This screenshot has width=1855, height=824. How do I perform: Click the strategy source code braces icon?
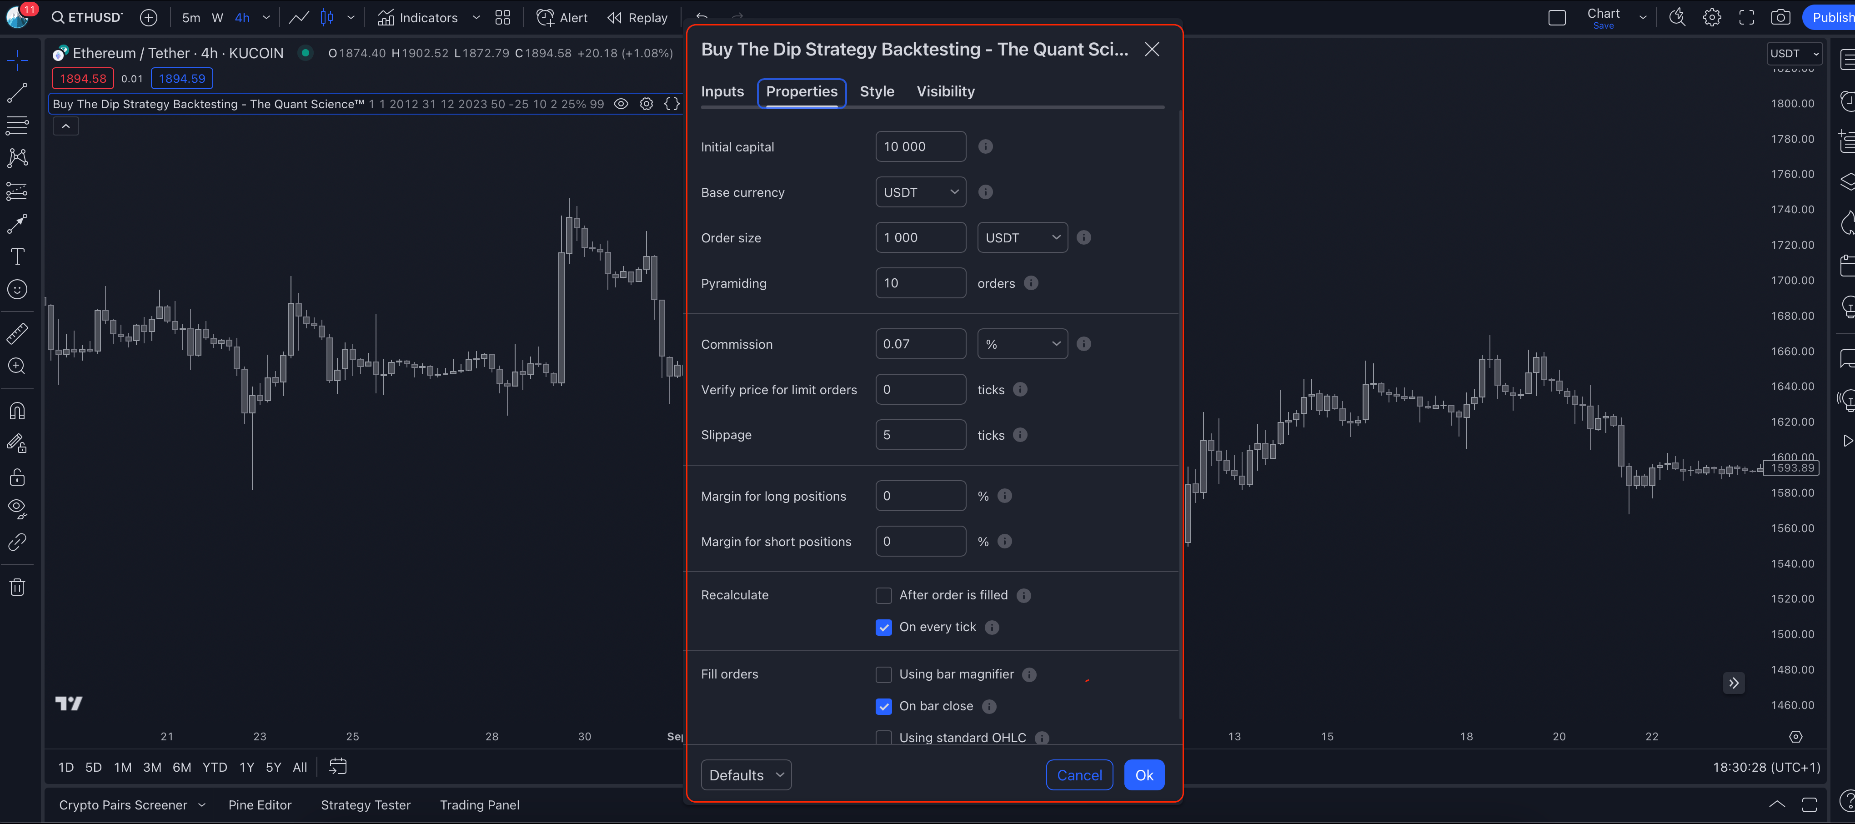pyautogui.click(x=671, y=104)
